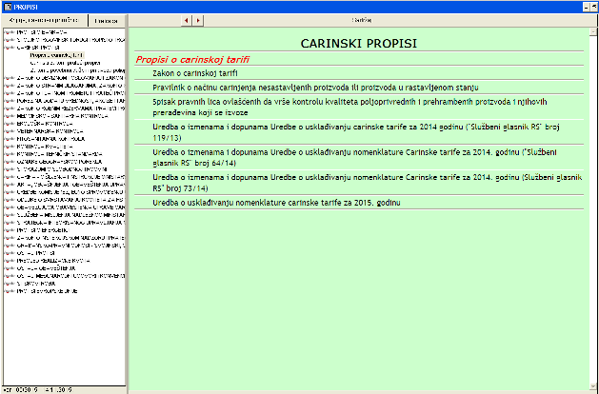The width and height of the screenshot is (599, 394).
Task: Expand the PROPISI EVROPSKE UNIJE node icon
Action: click(x=9, y=291)
